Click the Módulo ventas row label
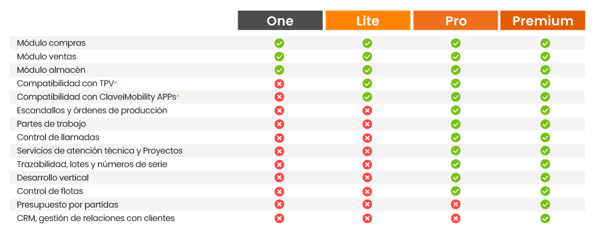The height and width of the screenshot is (231, 597). coord(47,57)
